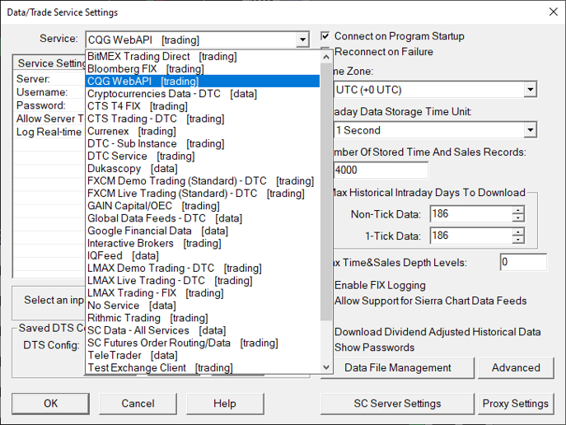Select the Password row in Service Settings
Screen dimensions: 566x425
click(49, 105)
